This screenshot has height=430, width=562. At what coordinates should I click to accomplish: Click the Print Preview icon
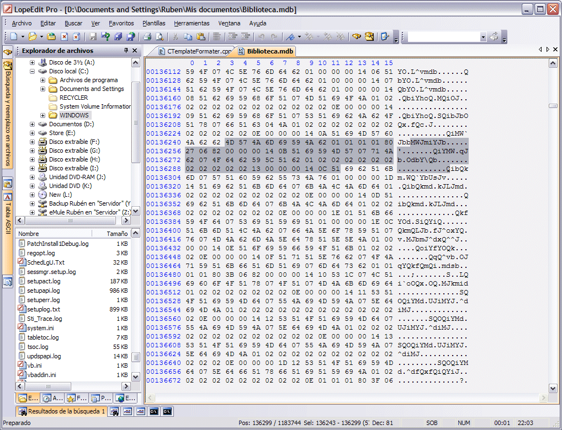[x=160, y=36]
